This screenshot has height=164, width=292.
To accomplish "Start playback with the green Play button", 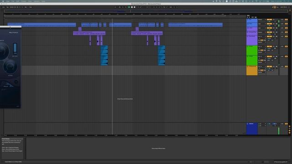I will click(129, 7).
